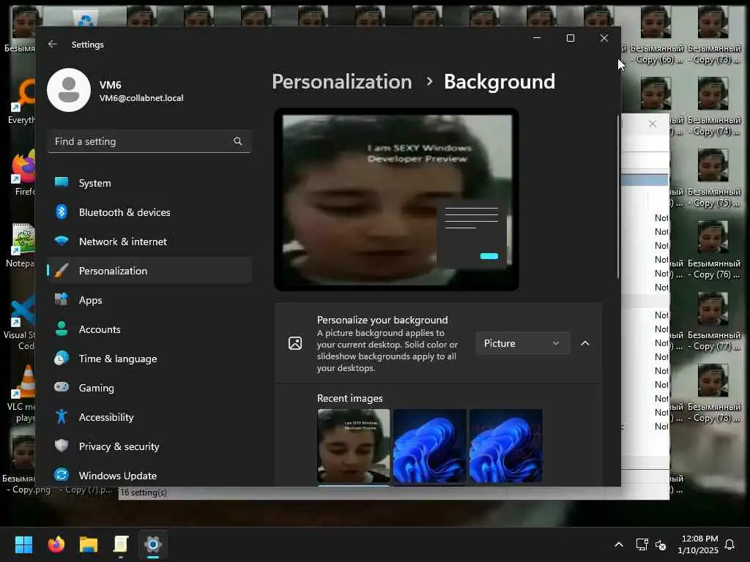Select the Безымянный - Copy (78) desktop file

tap(713, 394)
